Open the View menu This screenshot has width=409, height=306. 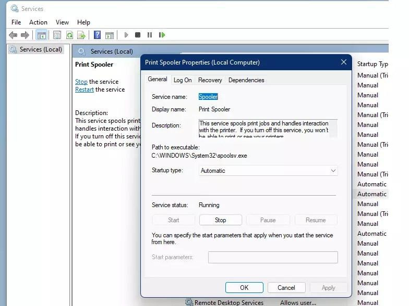click(x=62, y=22)
